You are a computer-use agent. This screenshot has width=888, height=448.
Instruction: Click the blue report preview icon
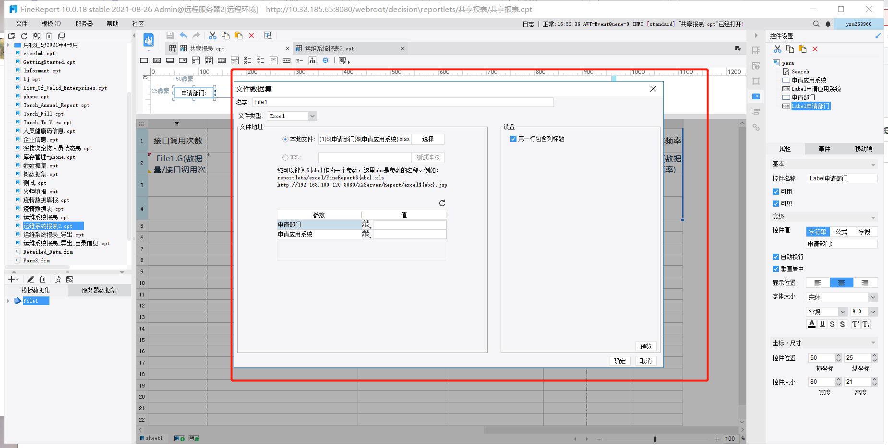pos(148,40)
